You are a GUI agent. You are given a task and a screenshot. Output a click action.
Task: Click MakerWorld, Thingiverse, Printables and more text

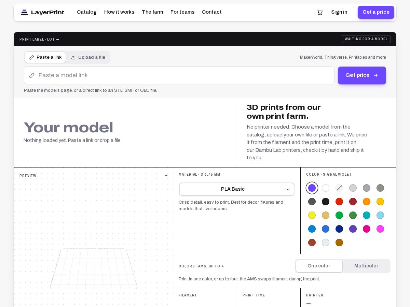pos(343,57)
